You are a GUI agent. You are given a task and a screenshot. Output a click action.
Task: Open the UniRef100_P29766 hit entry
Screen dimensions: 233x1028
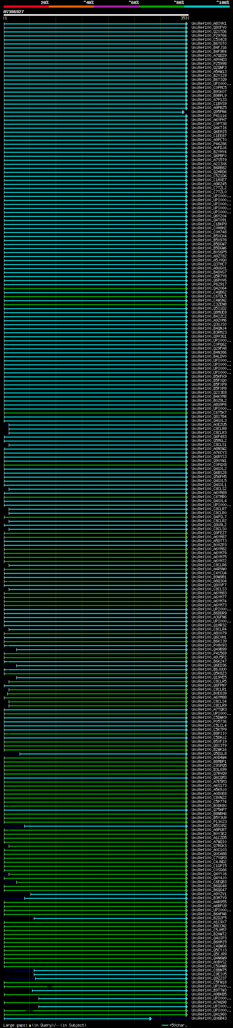point(209,35)
